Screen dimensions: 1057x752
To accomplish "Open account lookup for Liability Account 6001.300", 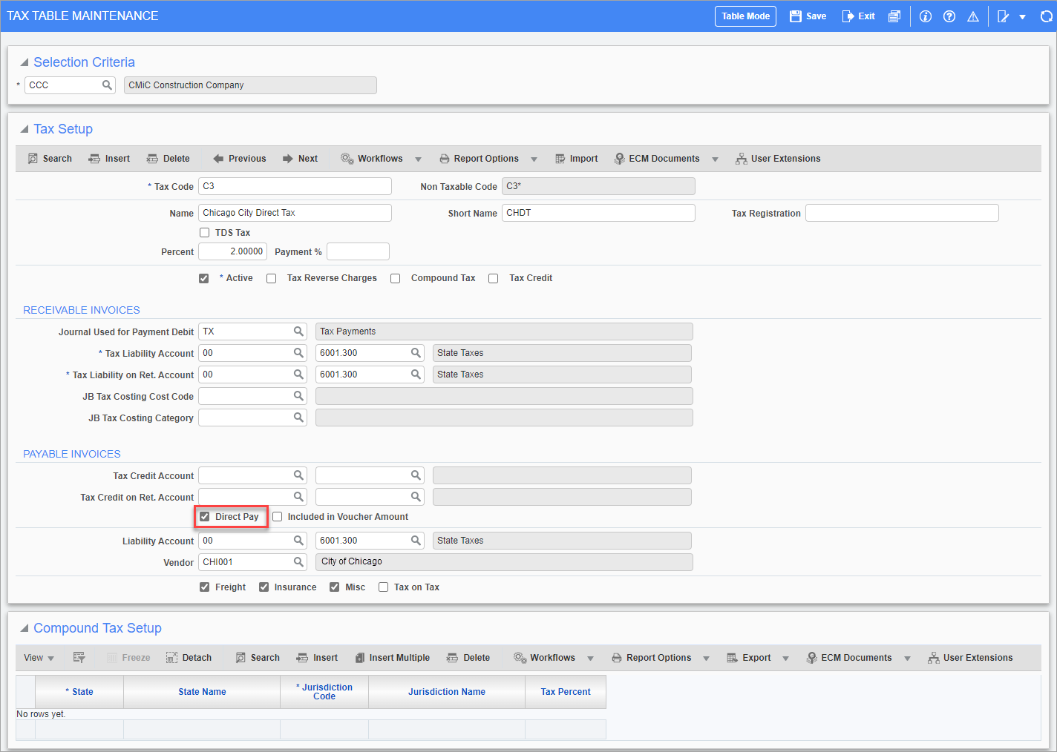I will click(416, 541).
